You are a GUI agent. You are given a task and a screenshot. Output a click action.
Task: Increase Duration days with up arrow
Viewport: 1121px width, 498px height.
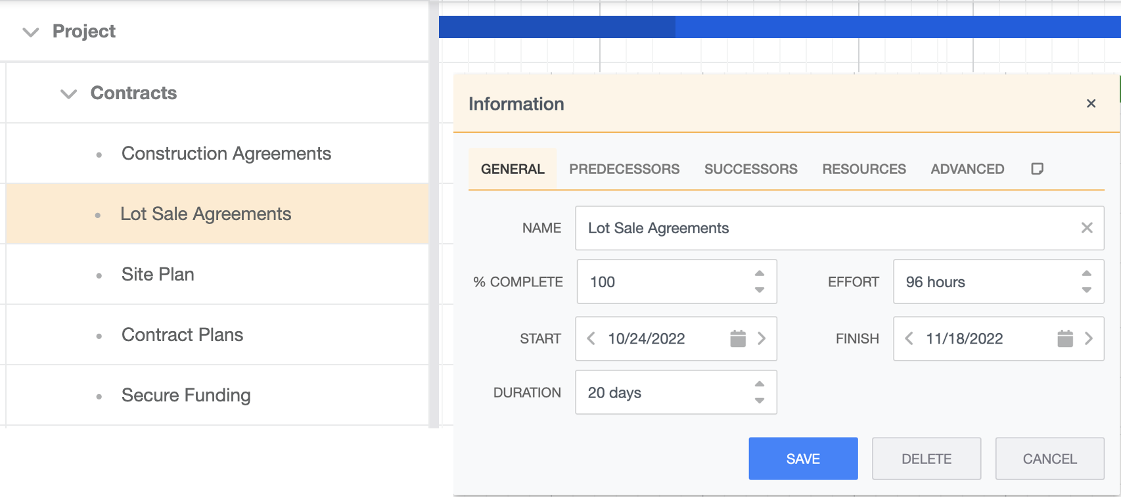[x=760, y=384]
